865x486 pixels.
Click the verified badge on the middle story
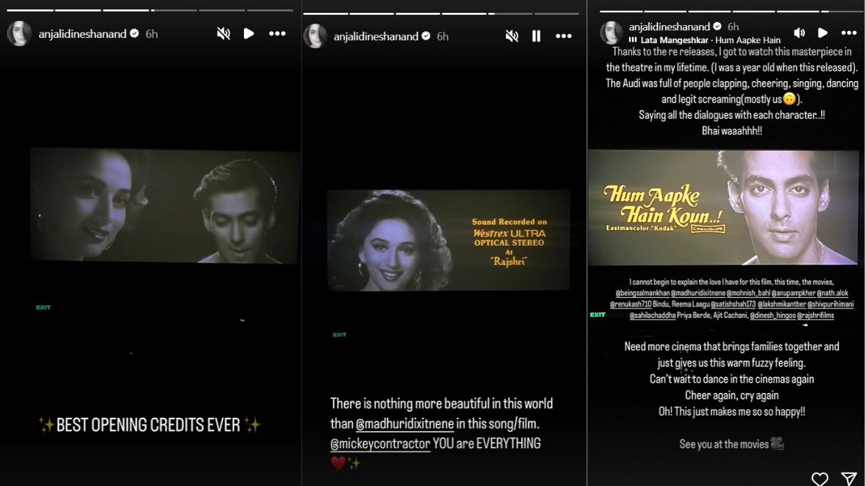tap(426, 36)
